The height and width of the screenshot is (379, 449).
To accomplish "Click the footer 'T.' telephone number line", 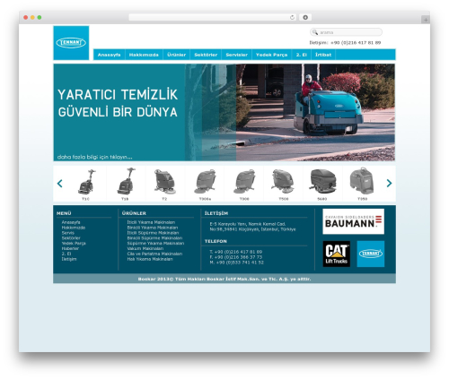I will click(x=236, y=252).
